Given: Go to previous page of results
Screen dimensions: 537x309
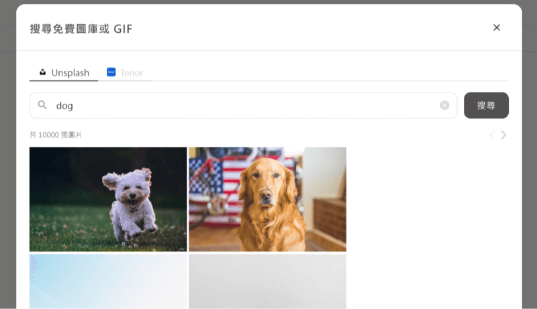Looking at the screenshot, I should pos(492,135).
